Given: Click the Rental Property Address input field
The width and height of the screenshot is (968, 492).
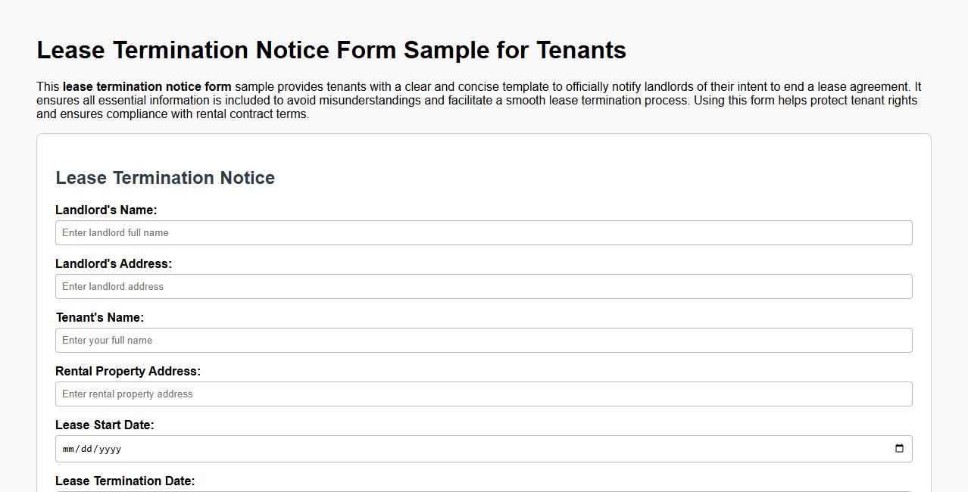Looking at the screenshot, I should [483, 394].
